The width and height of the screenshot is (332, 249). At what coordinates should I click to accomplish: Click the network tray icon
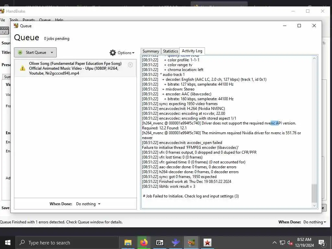282,243
